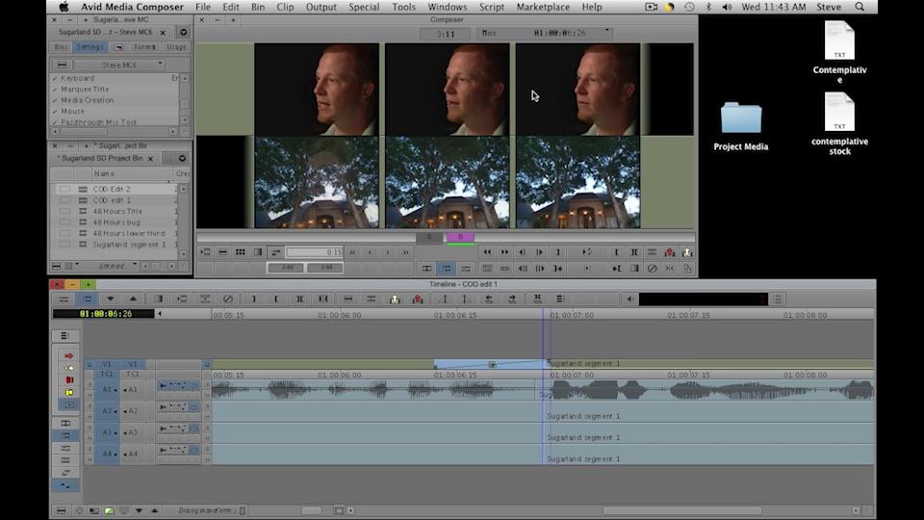
Task: Toggle the Mouse setting checkmark
Action: point(55,111)
